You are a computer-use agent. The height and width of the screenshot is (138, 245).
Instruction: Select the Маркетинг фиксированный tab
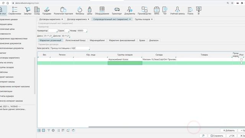click(122, 40)
